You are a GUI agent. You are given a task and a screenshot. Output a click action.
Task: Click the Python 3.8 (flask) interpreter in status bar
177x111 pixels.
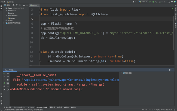(x=167, y=110)
